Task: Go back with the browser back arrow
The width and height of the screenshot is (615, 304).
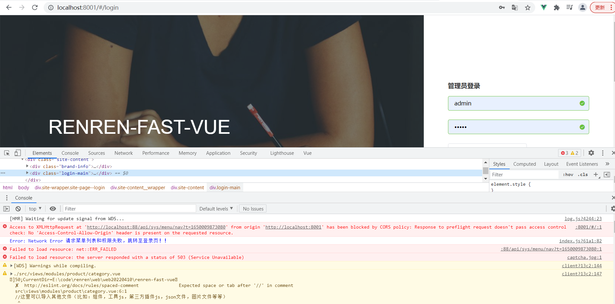Action: tap(9, 7)
